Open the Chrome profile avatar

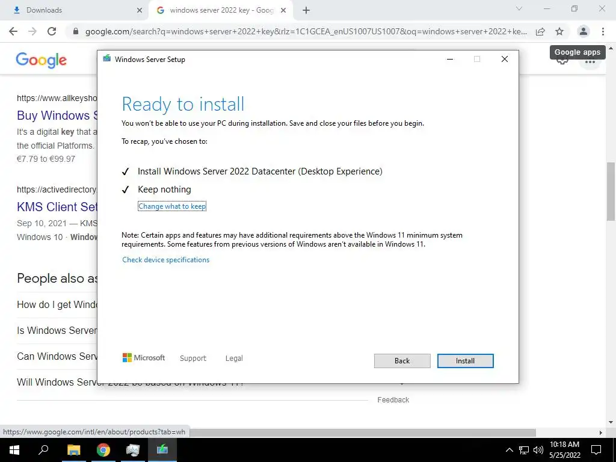(x=584, y=31)
